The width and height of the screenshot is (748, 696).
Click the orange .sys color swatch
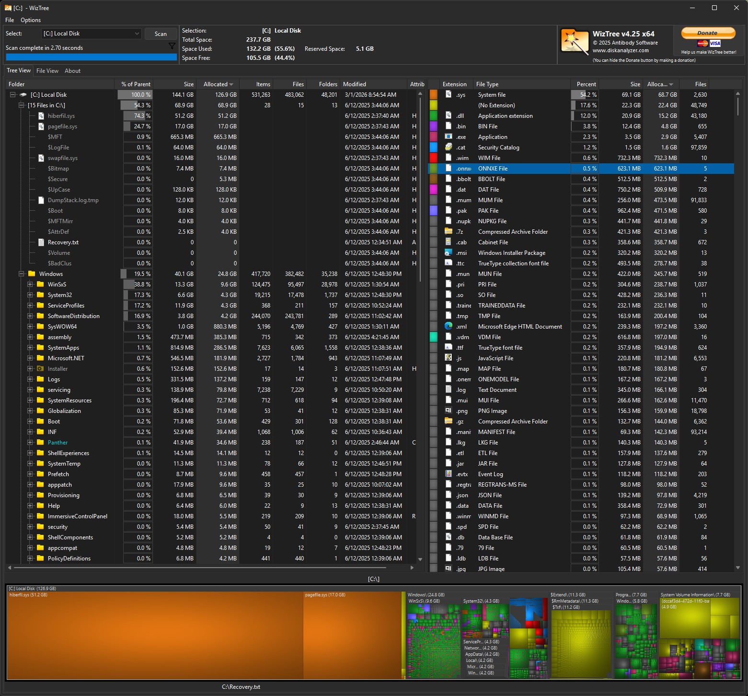click(434, 95)
